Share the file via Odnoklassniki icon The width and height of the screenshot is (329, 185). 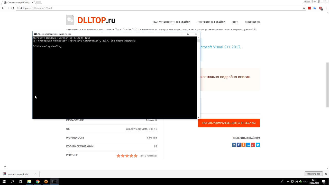tap(243, 145)
